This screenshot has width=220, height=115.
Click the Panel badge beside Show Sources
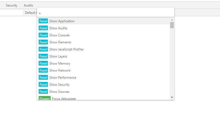(43, 92)
